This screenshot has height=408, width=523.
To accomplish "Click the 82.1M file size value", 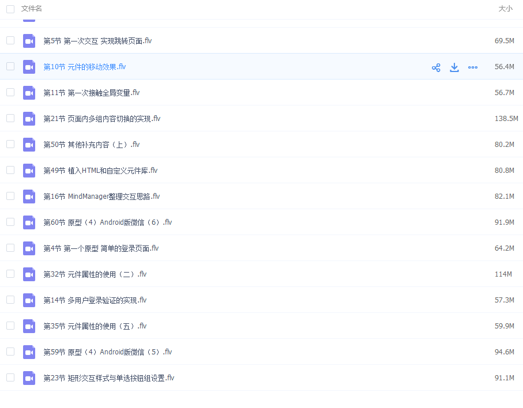I will click(505, 197).
